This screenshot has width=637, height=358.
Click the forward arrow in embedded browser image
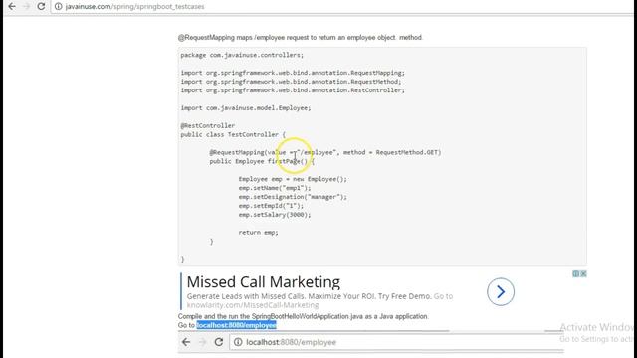[202, 342]
